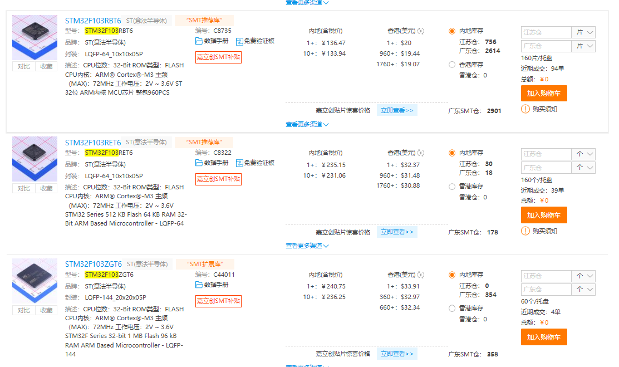Select 香港库存 radio for STM32F103RBT6
The height and width of the screenshot is (367, 619).
452,65
